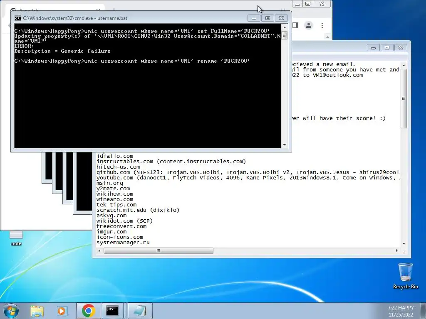Click Notepad's horizontal scrollbar thumb
Viewport: 426px width, 319px height.
pos(159,250)
